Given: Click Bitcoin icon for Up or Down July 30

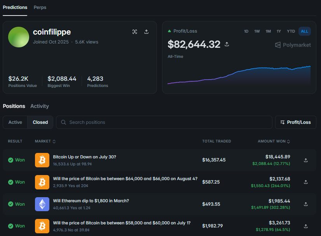Looking at the screenshot, I should [x=42, y=160].
